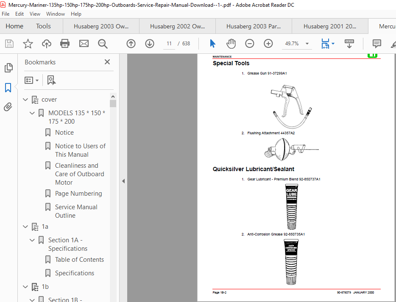The height and width of the screenshot is (302, 396).
Task: Click the 1b bookmark label
Action: coord(45,287)
